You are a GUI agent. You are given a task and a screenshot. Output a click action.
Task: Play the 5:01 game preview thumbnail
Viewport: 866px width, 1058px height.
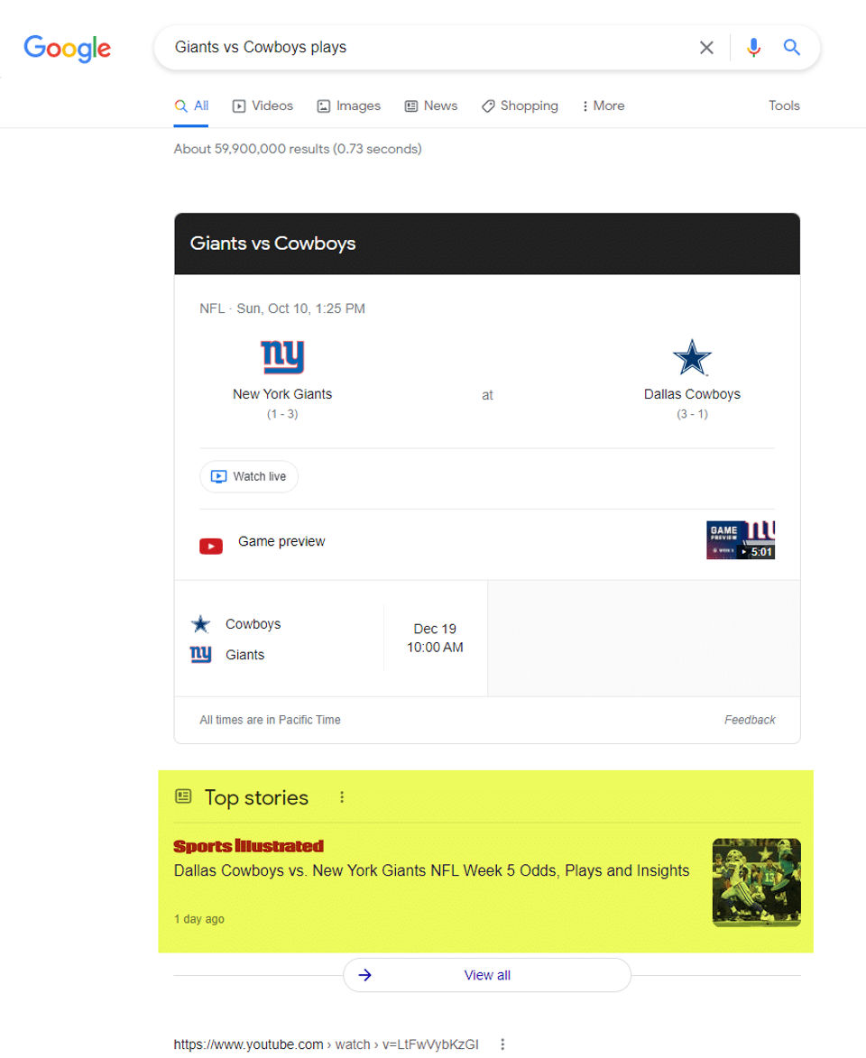(x=740, y=539)
